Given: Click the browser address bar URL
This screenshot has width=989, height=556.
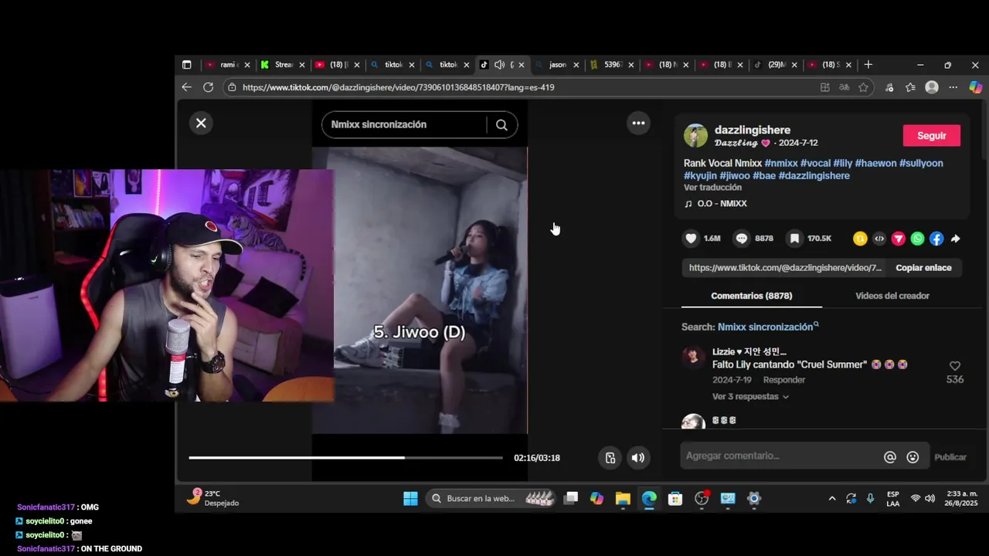Looking at the screenshot, I should (x=398, y=87).
